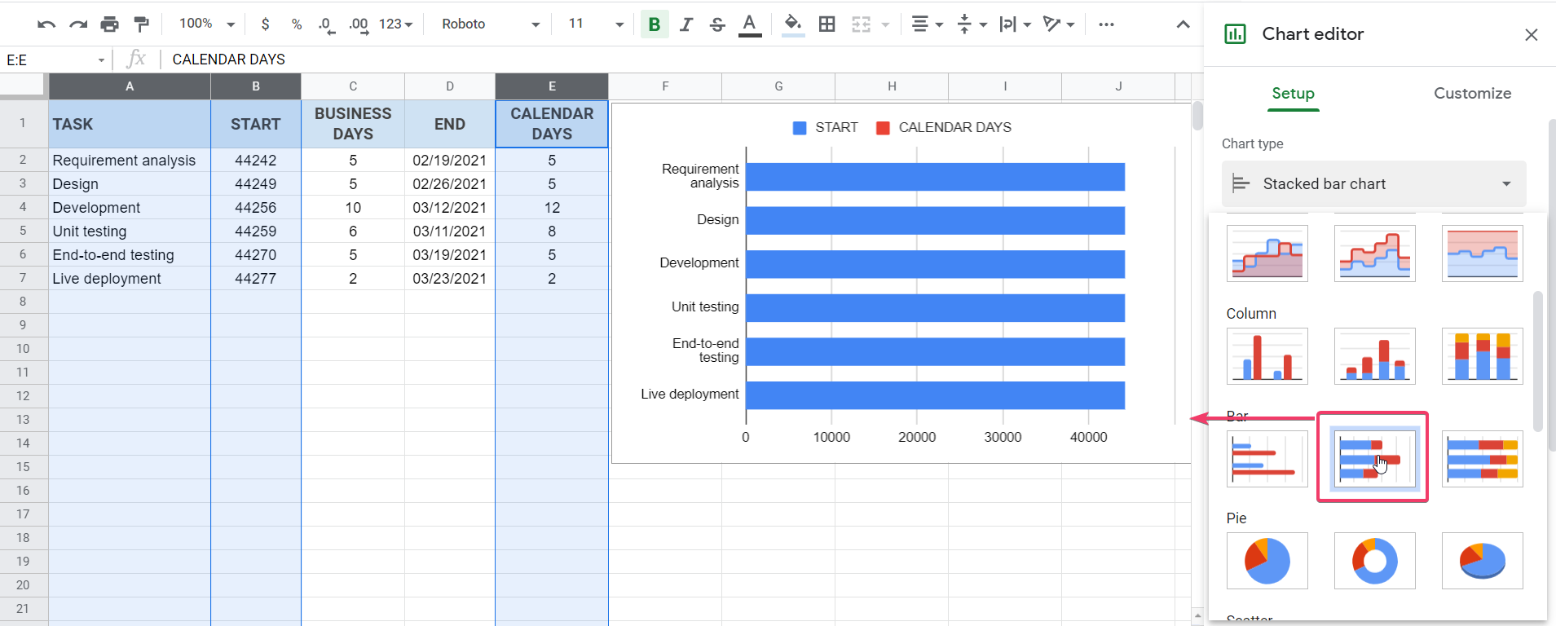Select column F header
The image size is (1556, 626).
tap(665, 86)
